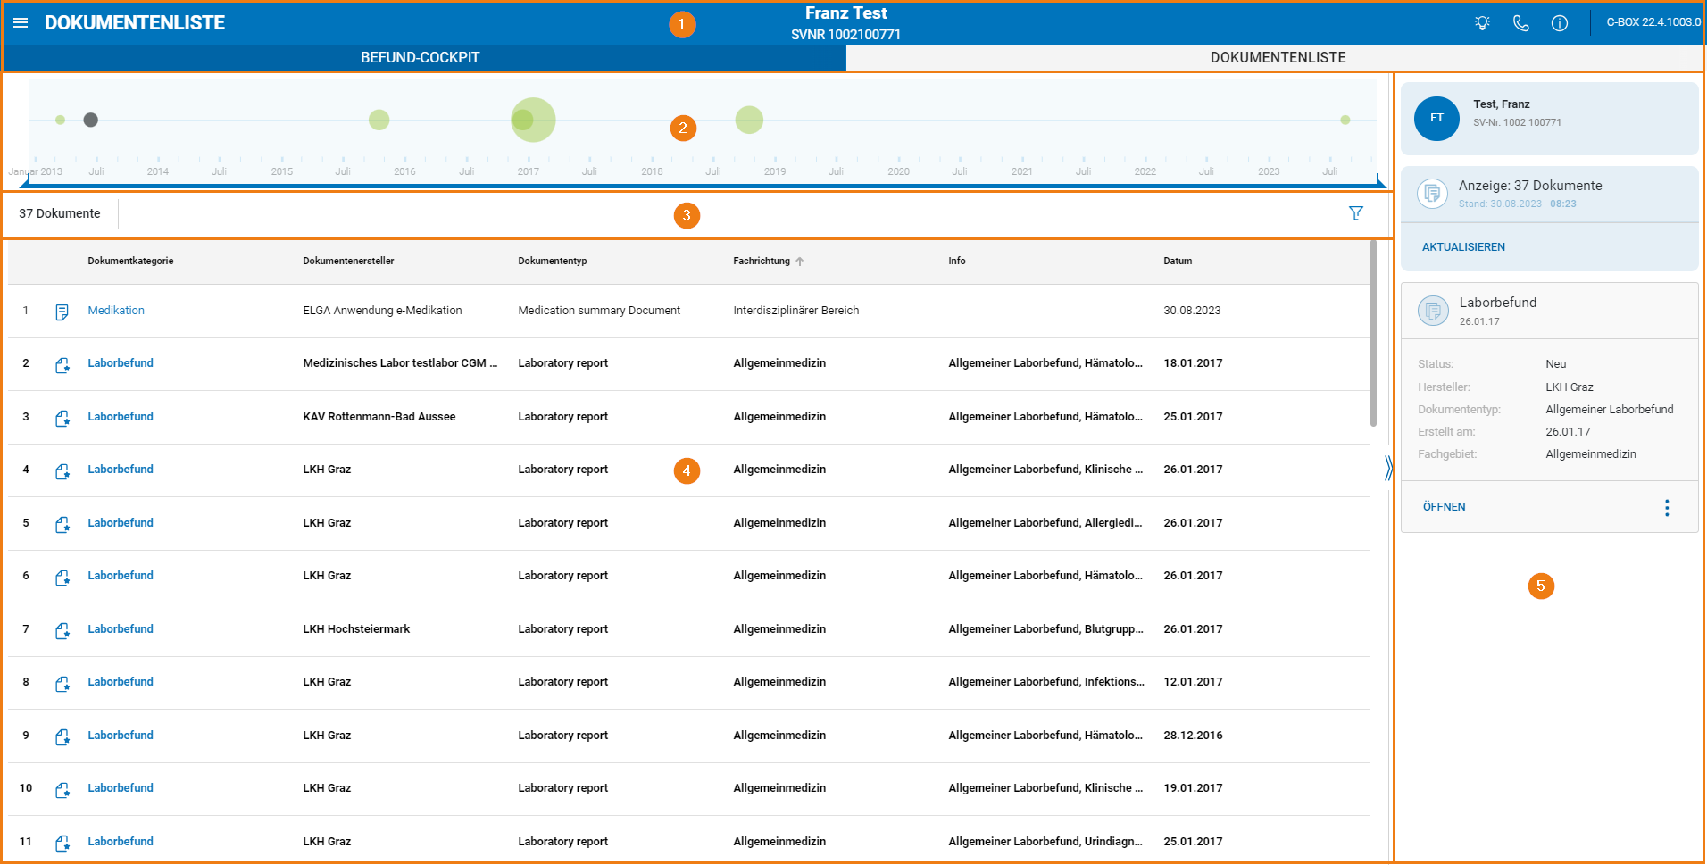
Task: Click the FT patient avatar
Action: point(1436,118)
